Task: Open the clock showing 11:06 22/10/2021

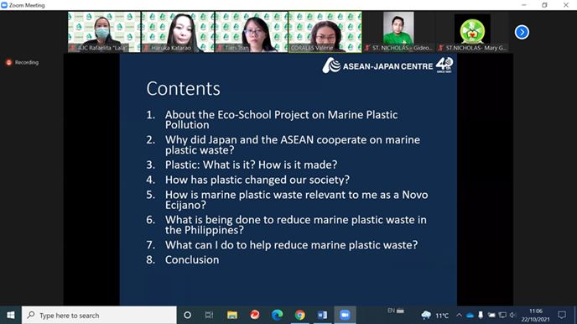Action: point(536,315)
